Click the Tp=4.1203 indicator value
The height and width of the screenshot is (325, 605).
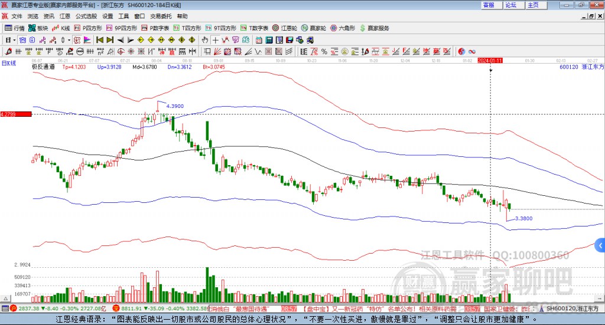click(74, 67)
